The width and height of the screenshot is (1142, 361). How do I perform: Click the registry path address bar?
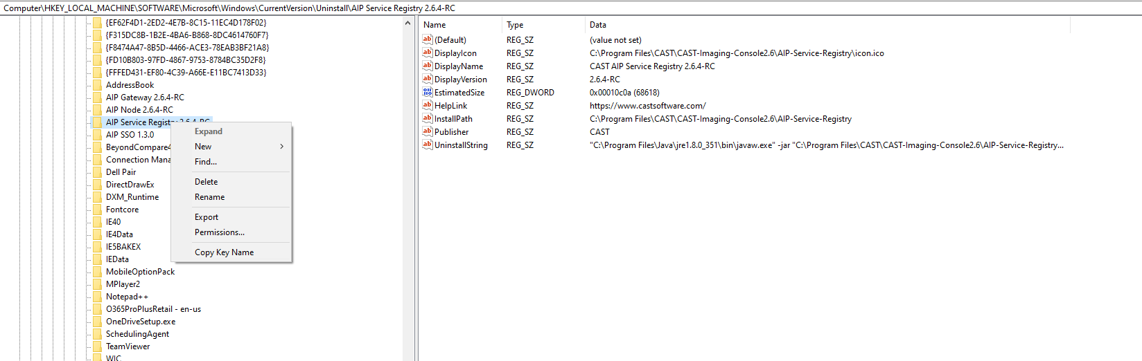pos(571,8)
